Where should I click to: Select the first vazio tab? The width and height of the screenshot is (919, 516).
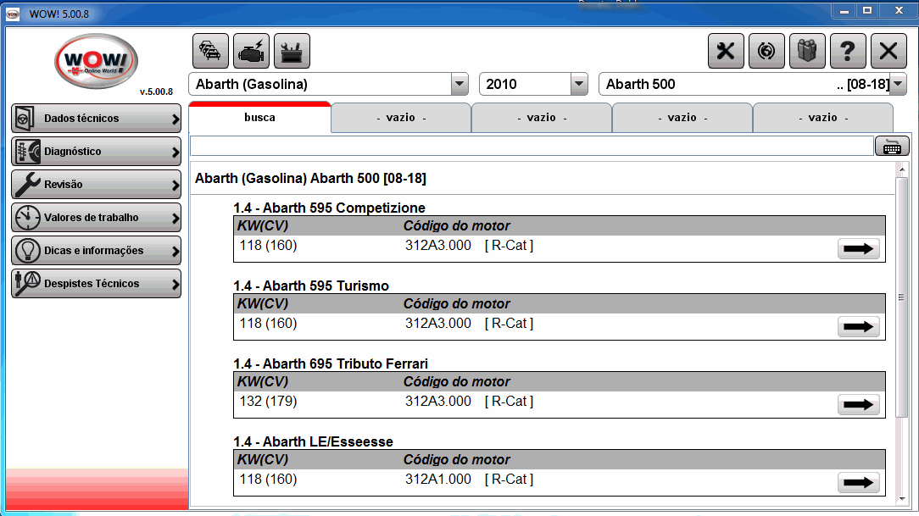[x=402, y=118]
